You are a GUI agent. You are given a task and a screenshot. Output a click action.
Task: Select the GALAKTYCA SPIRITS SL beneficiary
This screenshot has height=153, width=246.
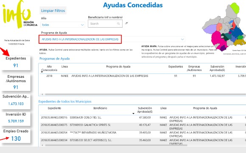(90, 125)
